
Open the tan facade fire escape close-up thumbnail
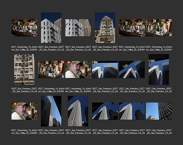[24, 70]
